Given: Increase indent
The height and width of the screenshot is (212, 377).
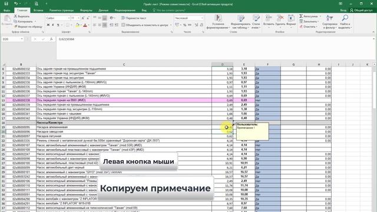Looking at the screenshot, I should coord(116,25).
